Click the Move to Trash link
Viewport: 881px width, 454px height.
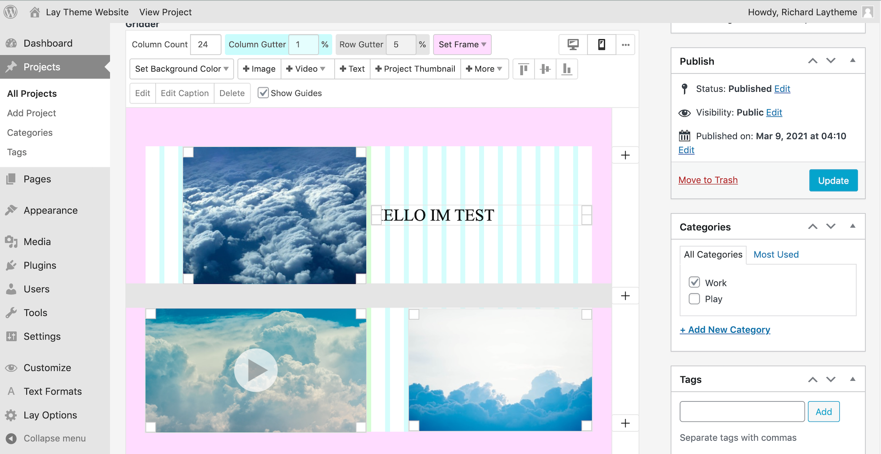[x=708, y=180]
